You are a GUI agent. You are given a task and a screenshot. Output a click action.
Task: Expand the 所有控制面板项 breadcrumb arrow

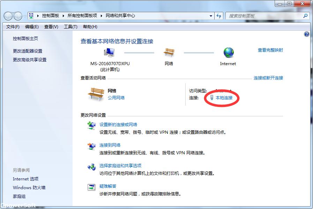[x=102, y=16]
